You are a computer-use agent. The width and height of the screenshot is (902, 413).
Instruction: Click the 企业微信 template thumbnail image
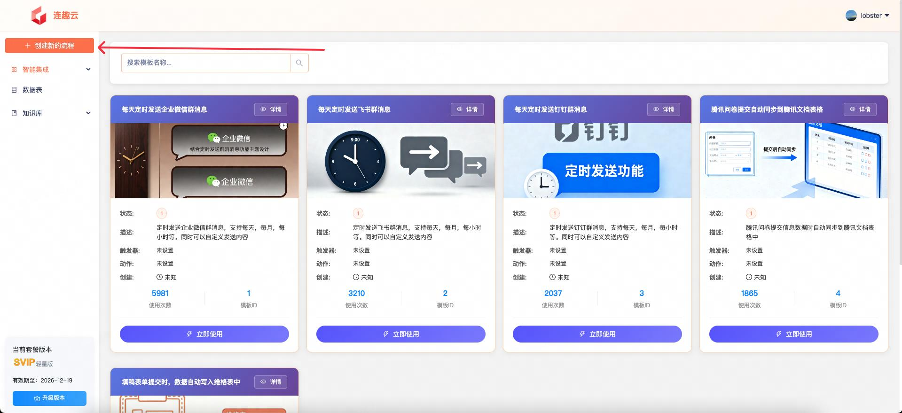pos(204,161)
